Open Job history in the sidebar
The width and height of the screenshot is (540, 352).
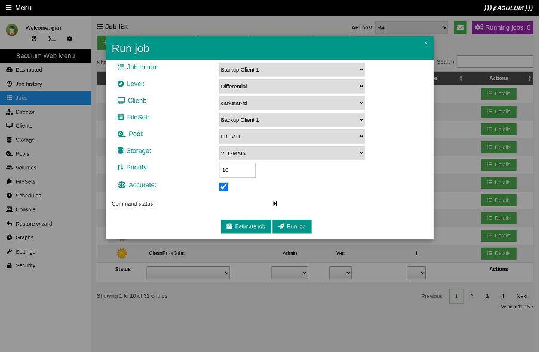(x=29, y=84)
